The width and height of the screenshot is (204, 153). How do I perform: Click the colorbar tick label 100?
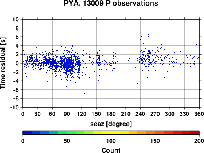(111, 141)
